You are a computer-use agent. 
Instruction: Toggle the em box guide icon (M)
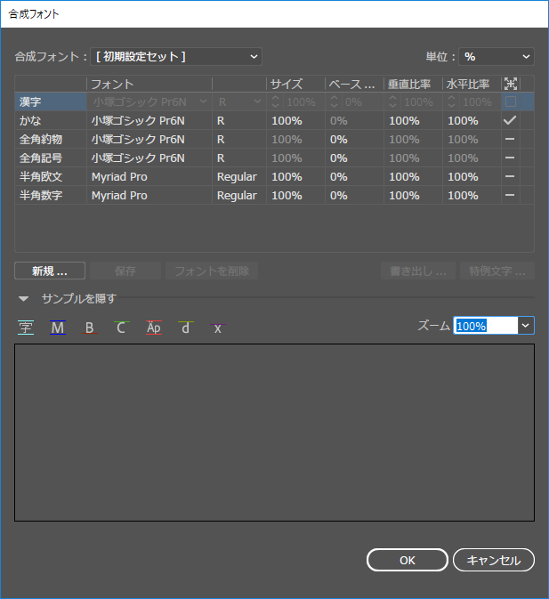(58, 328)
